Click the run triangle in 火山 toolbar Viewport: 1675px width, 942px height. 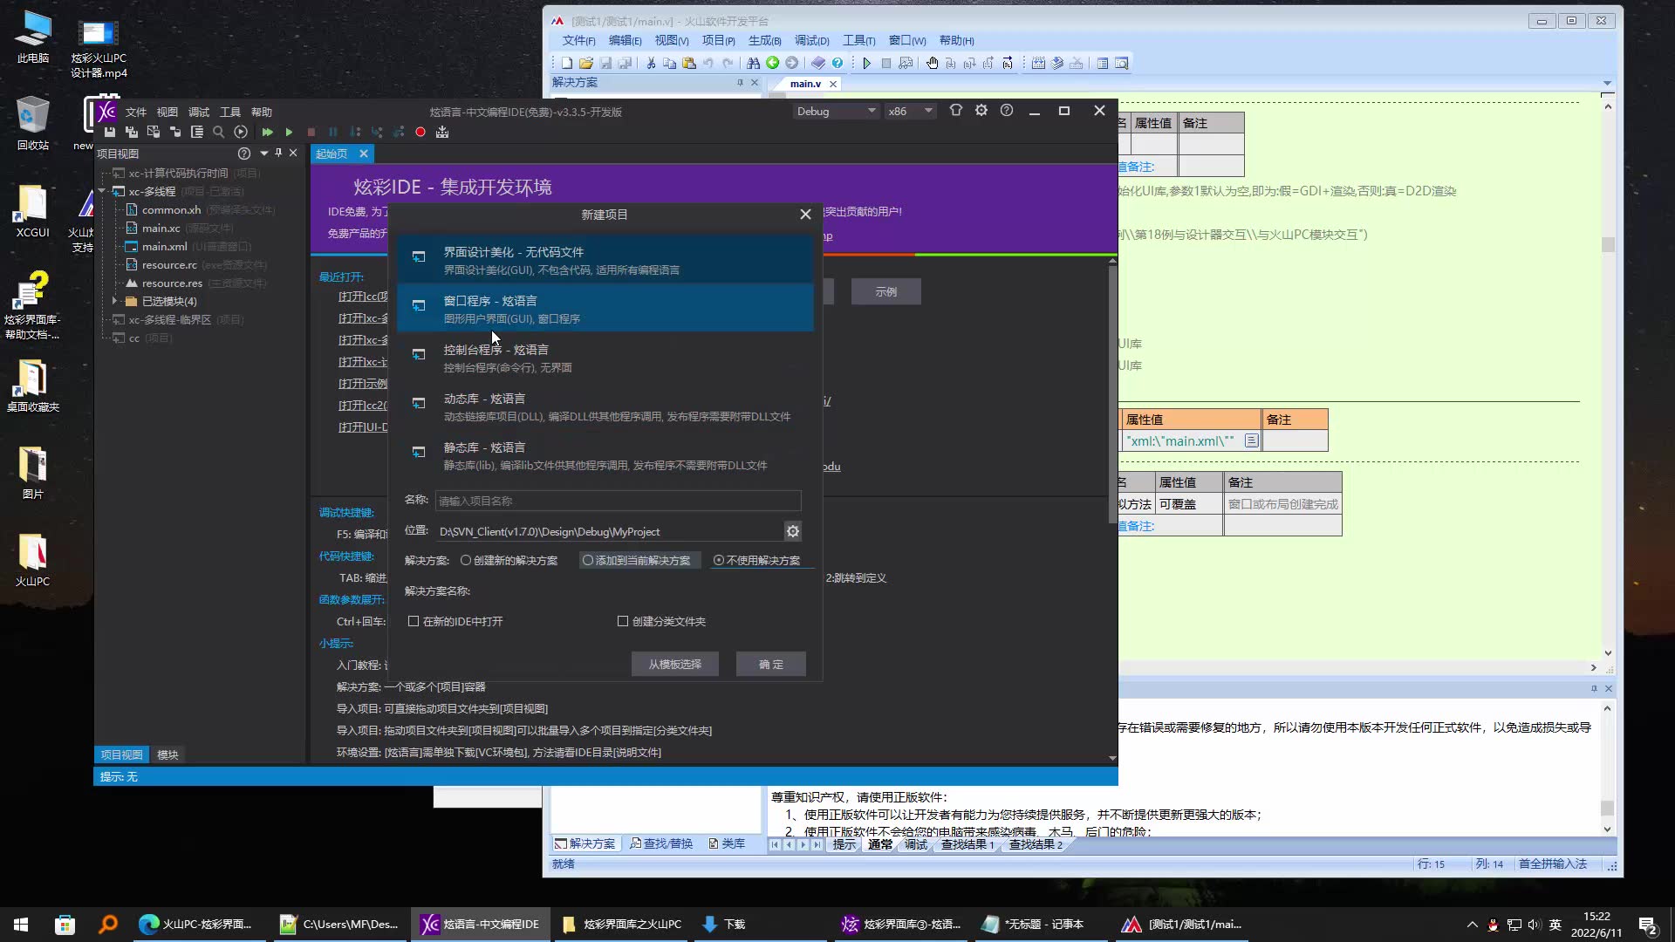pyautogui.click(x=866, y=63)
